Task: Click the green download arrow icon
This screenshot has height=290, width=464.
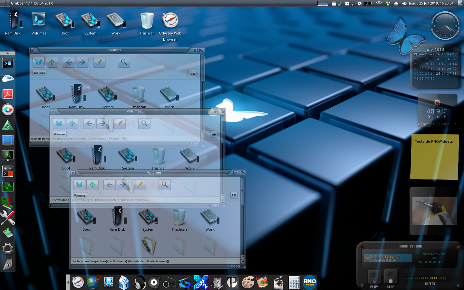Action: tap(8, 233)
